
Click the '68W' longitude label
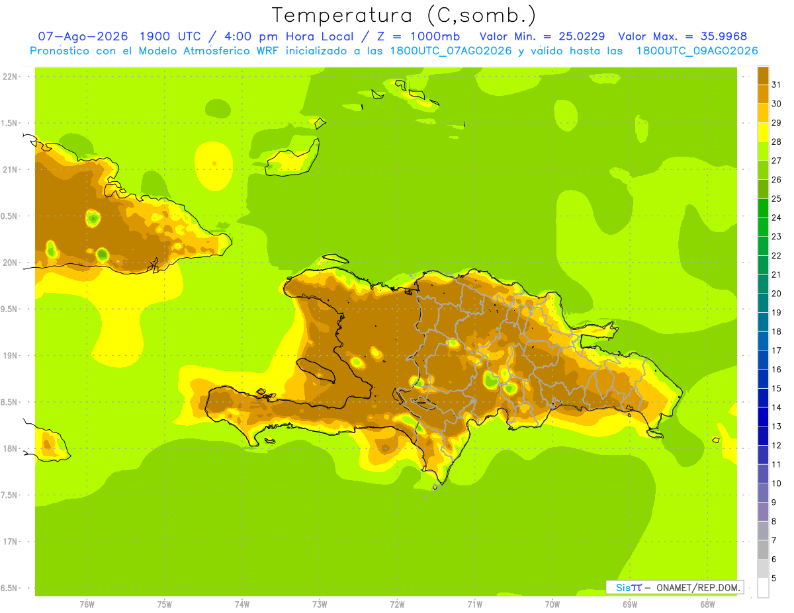[x=707, y=604]
